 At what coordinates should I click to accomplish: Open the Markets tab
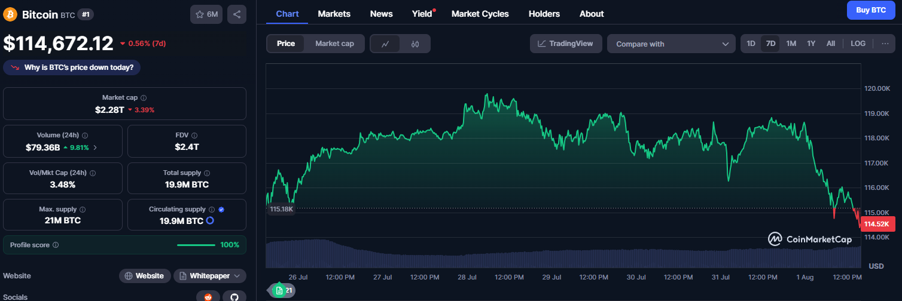[334, 14]
